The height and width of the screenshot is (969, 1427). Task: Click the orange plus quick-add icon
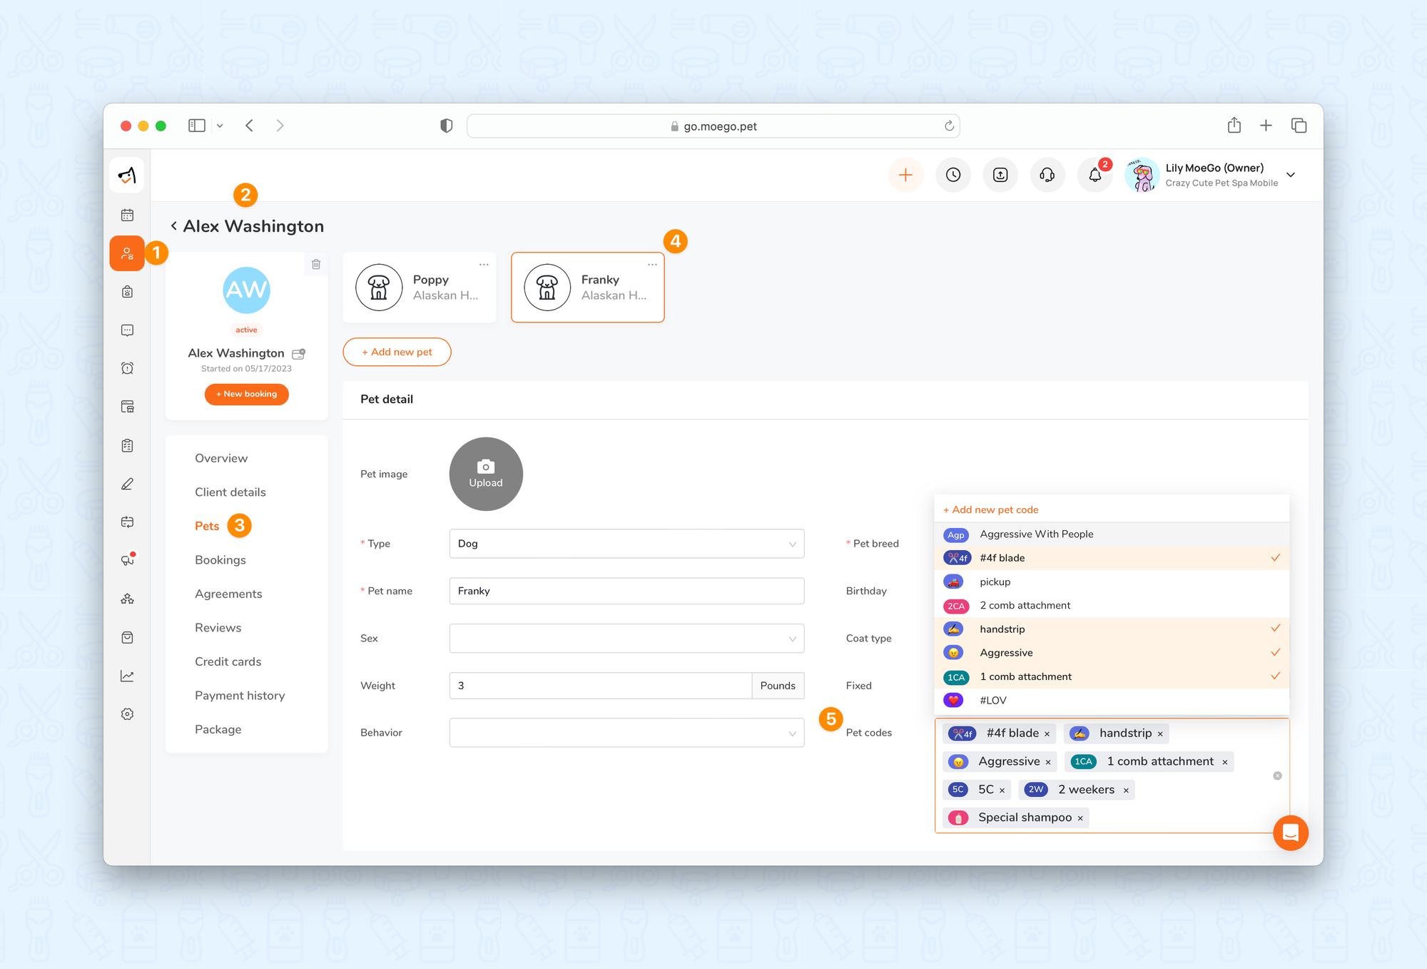(x=905, y=175)
